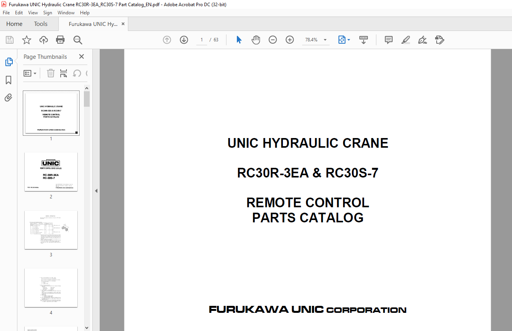This screenshot has height=331, width=512.
Task: Select page 1 thumbnail
Action: (51, 113)
